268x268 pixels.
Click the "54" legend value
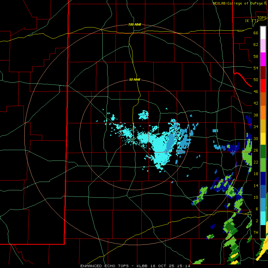(256, 68)
